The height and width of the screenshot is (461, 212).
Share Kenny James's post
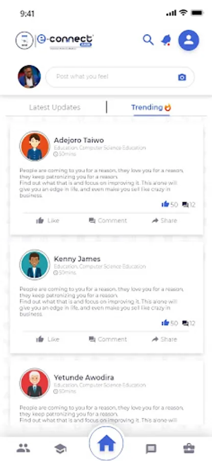click(x=164, y=339)
